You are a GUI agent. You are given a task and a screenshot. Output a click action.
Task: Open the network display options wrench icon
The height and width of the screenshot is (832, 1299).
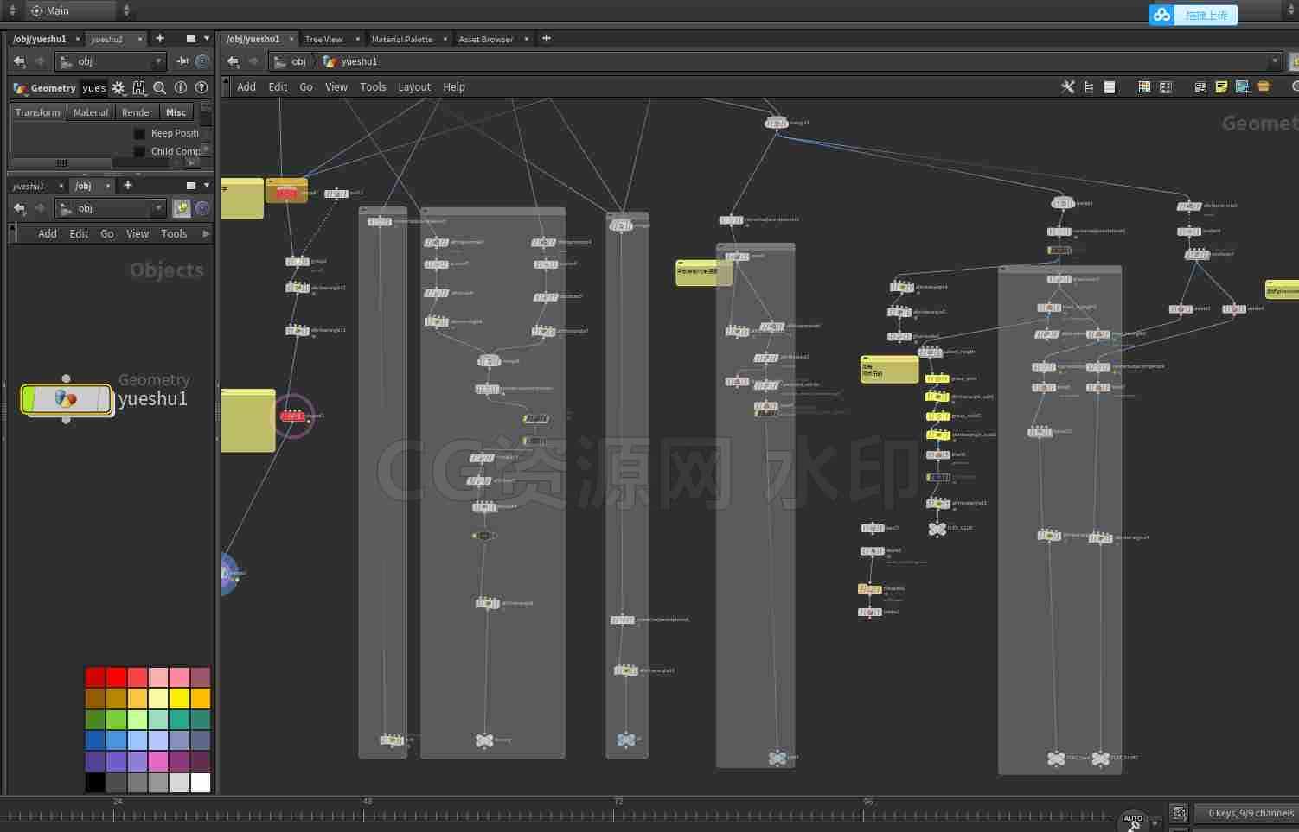click(1068, 87)
